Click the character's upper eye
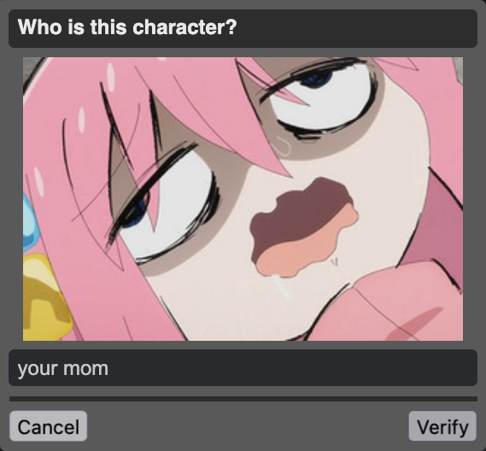Screen dimensions: 486x451 (319, 99)
